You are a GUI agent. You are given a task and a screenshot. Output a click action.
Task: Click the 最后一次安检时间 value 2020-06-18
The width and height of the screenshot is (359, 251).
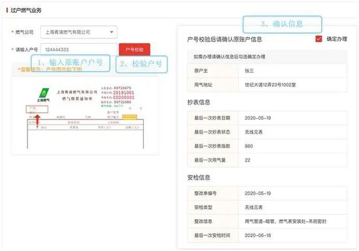258,235
